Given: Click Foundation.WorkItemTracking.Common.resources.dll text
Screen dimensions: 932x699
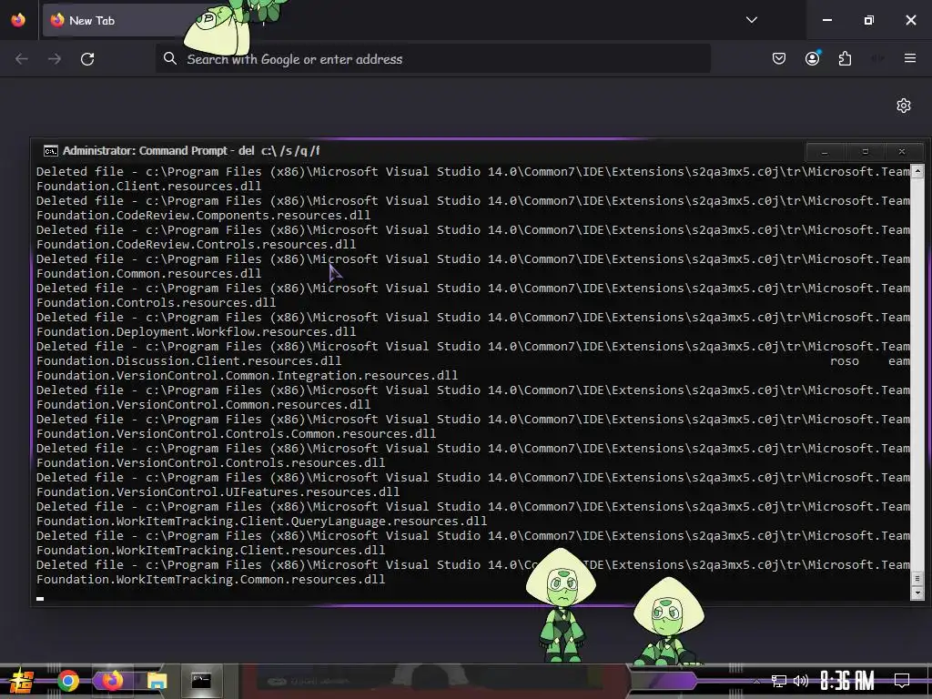Looking at the screenshot, I should coord(210,580).
